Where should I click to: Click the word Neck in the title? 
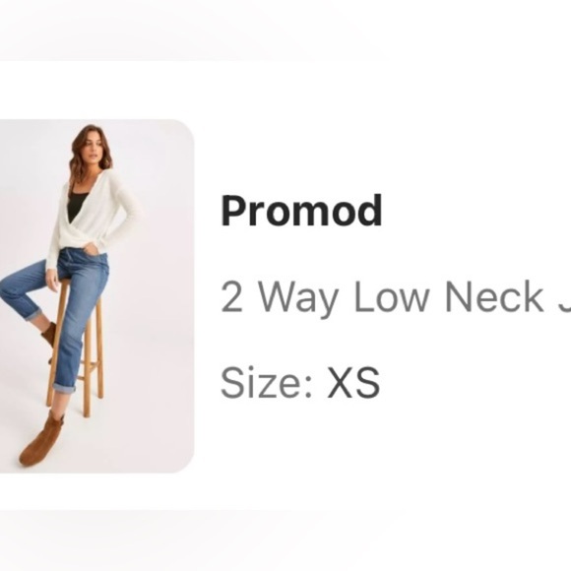pyautogui.click(x=494, y=296)
